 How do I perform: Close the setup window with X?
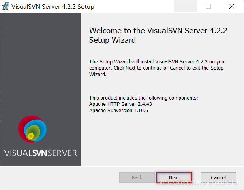point(232,6)
